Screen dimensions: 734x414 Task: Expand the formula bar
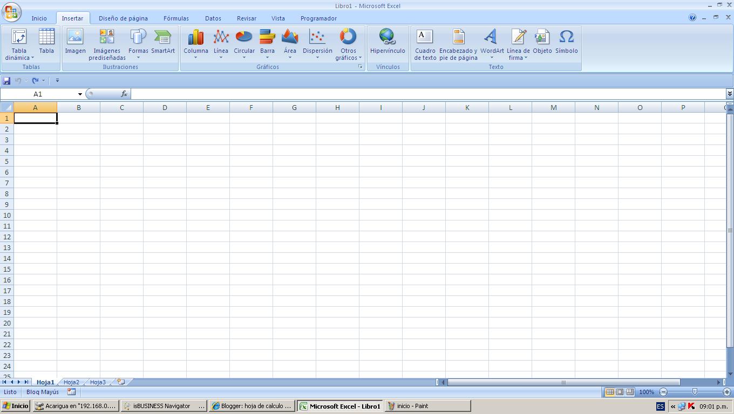730,94
